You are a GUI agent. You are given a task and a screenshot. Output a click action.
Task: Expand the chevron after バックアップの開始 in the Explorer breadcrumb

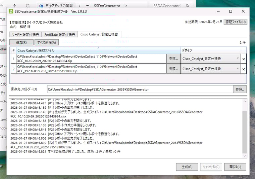80,6
